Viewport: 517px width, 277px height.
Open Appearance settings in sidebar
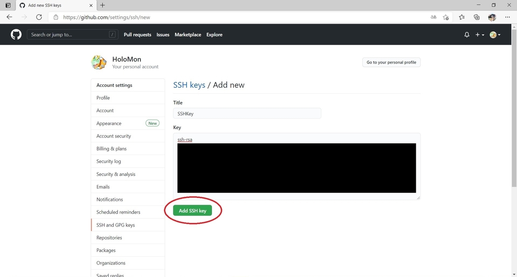128,123
